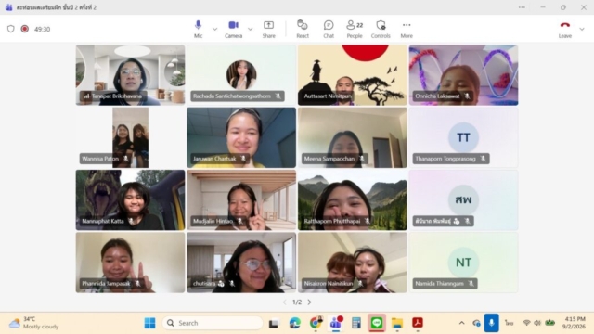Open microphone options dropdown arrow
This screenshot has height=334, width=594.
214,29
